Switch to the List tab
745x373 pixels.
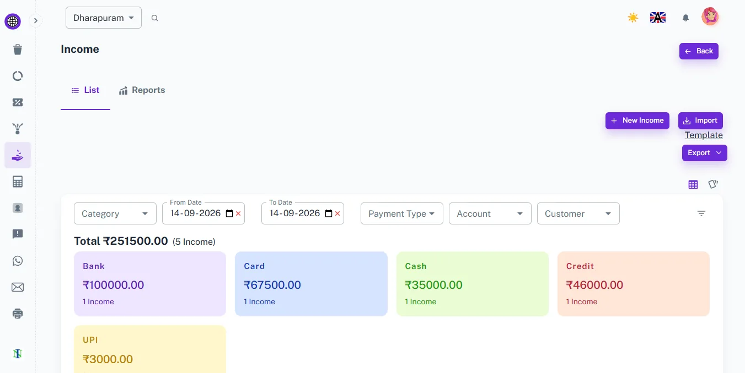click(x=85, y=90)
